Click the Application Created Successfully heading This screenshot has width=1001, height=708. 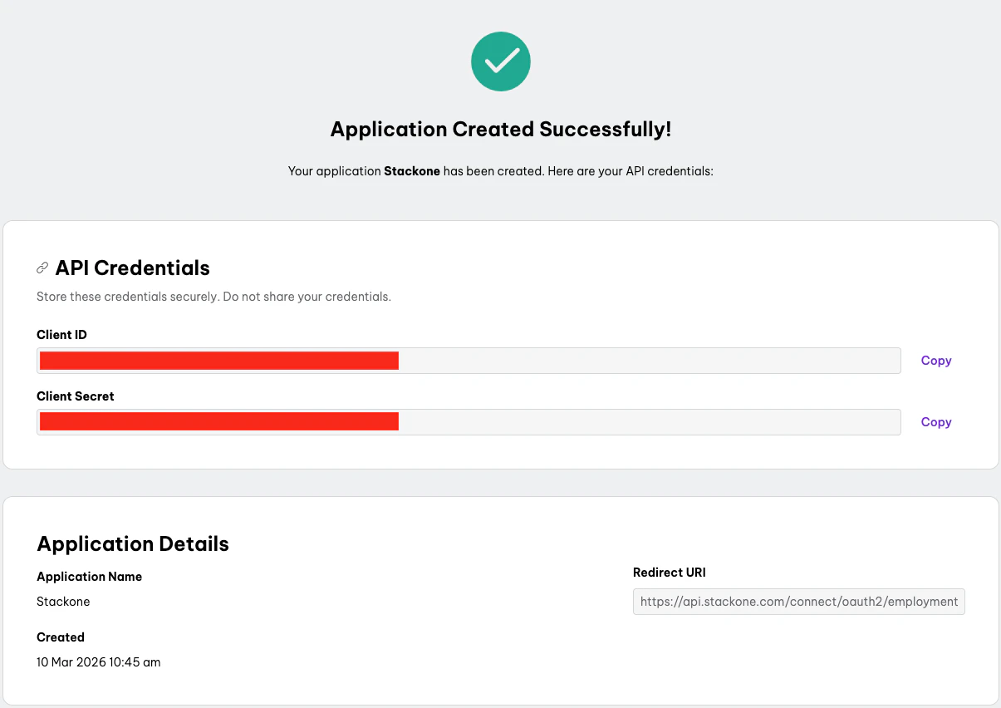500,129
